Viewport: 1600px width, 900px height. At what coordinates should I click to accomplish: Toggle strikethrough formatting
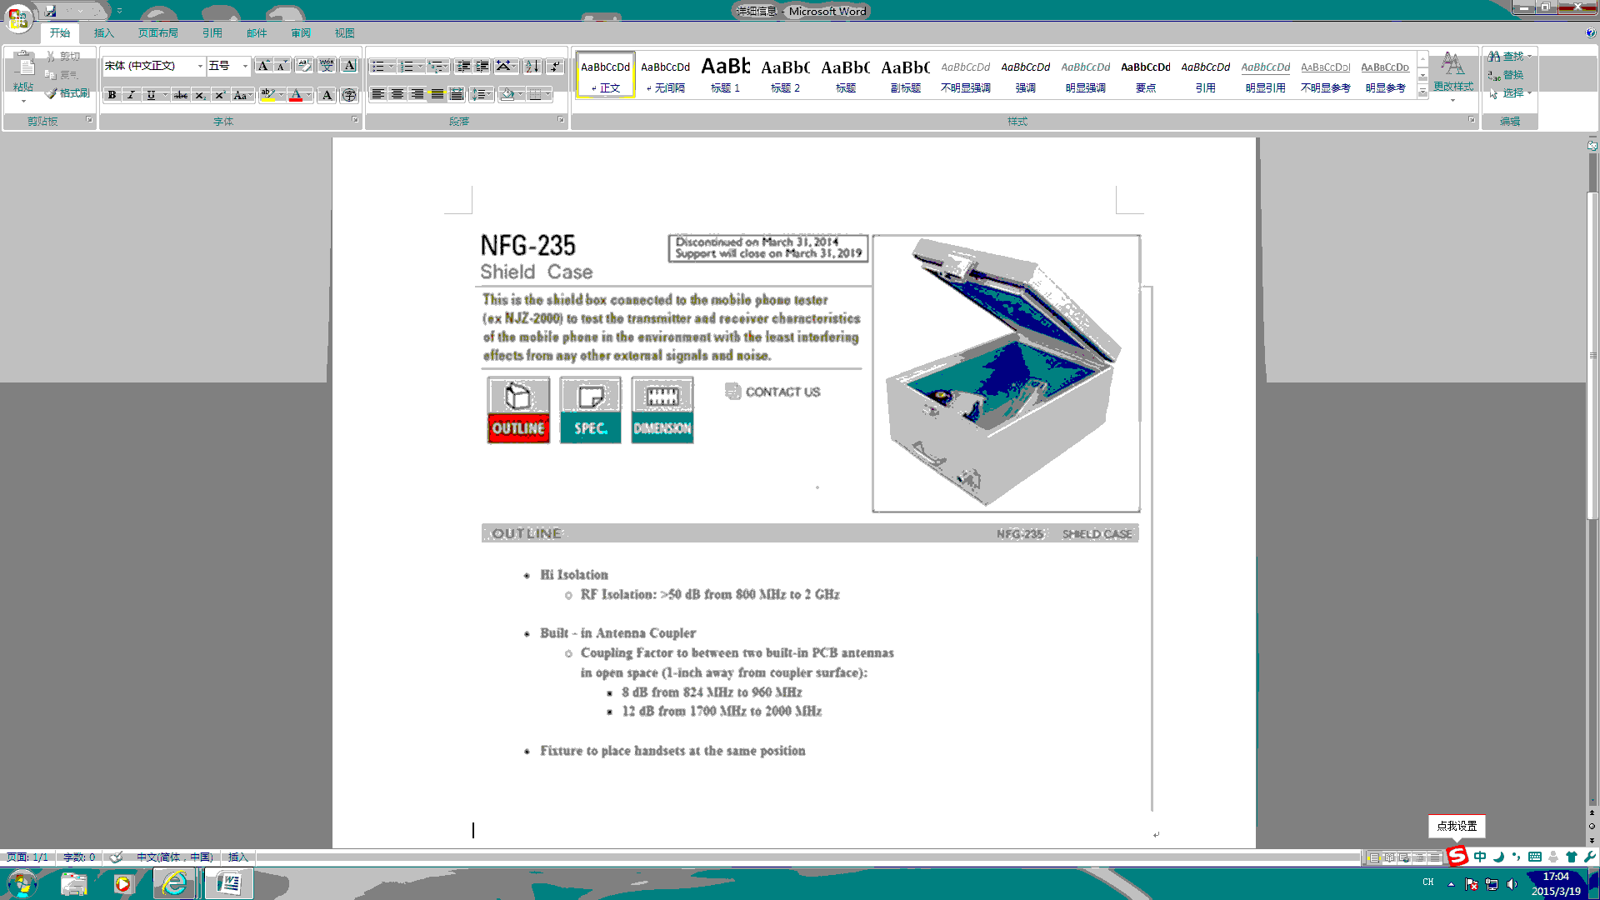(180, 95)
